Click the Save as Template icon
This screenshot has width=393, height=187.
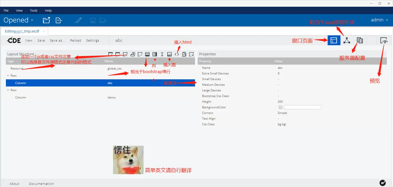coord(110,54)
